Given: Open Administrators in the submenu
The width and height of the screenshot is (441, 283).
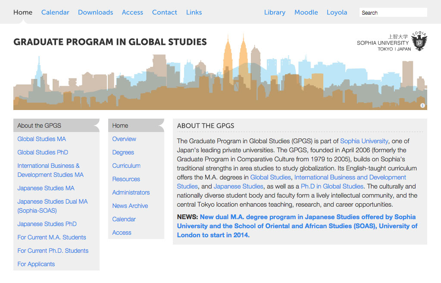Looking at the screenshot, I should pyautogui.click(x=131, y=192).
